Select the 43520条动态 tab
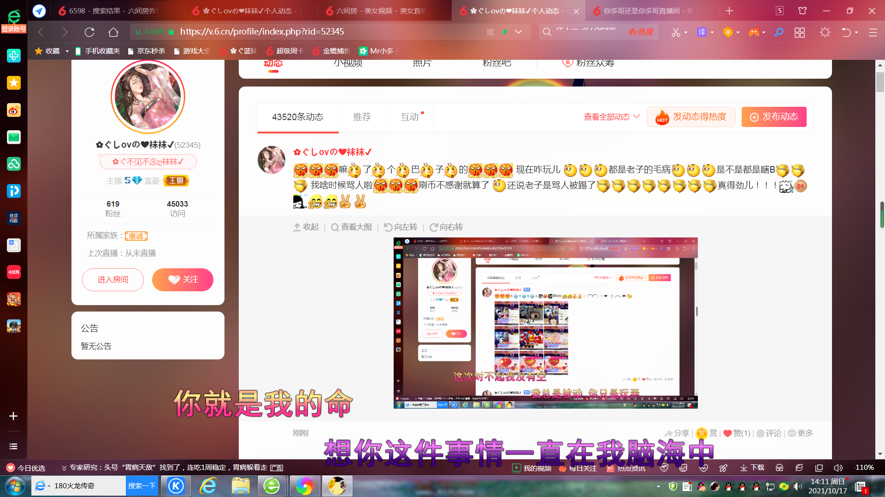Screen dimensions: 885x497 [x=298, y=117]
